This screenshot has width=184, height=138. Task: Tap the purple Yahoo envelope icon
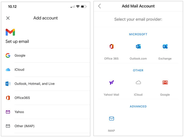click(x=8, y=112)
